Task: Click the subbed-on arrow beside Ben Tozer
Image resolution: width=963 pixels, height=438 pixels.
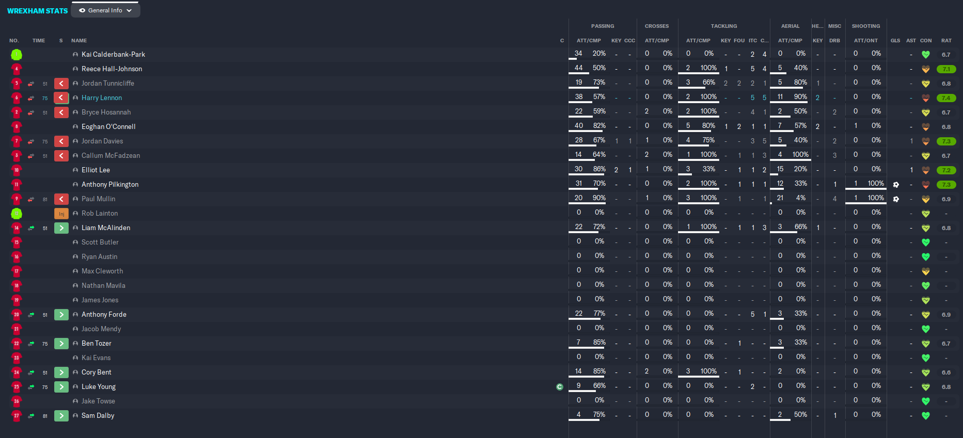Action: (x=61, y=343)
